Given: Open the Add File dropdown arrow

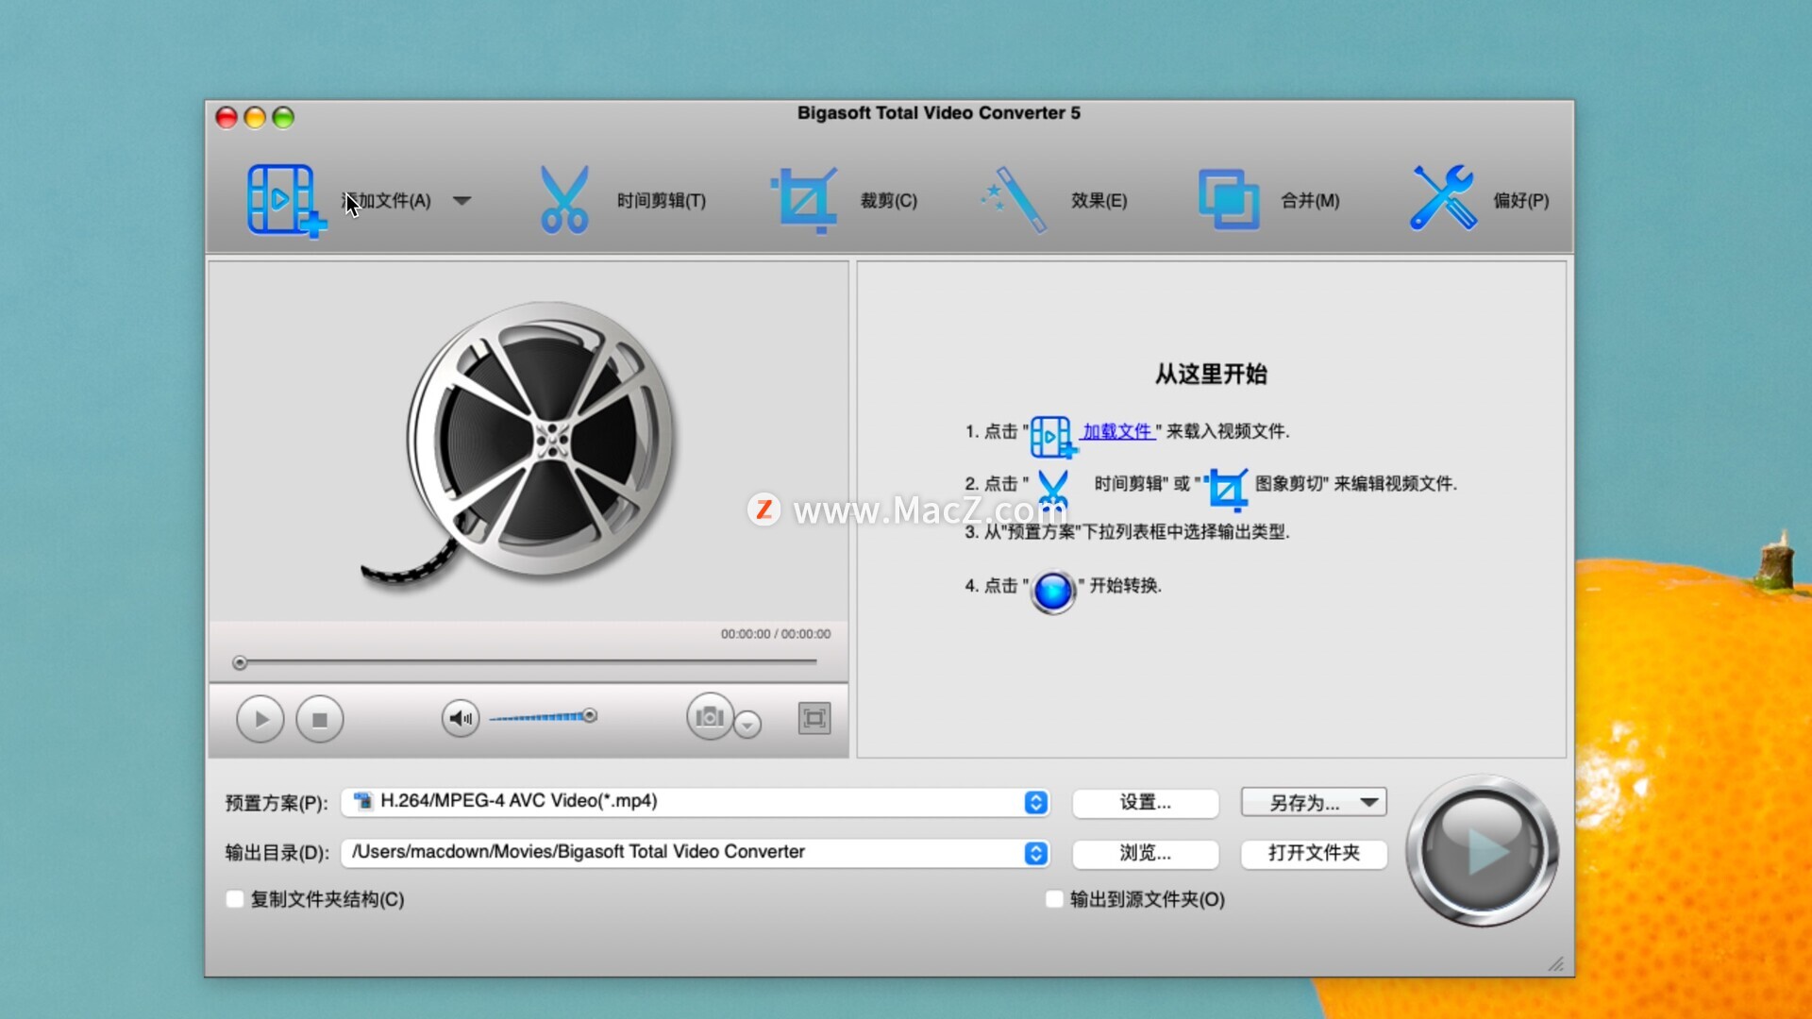Looking at the screenshot, I should (x=461, y=200).
